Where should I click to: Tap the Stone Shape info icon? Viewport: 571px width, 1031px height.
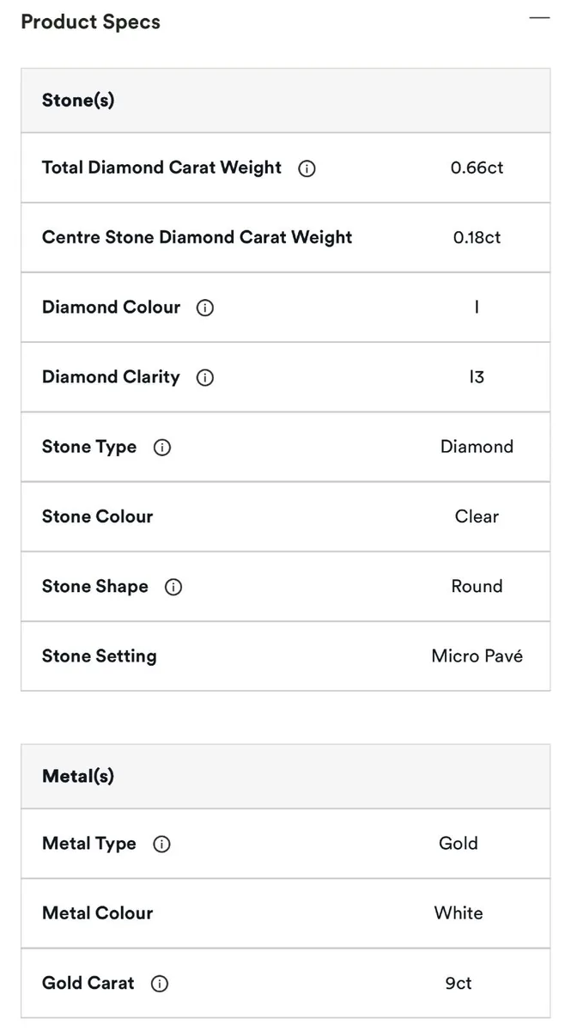click(x=173, y=587)
